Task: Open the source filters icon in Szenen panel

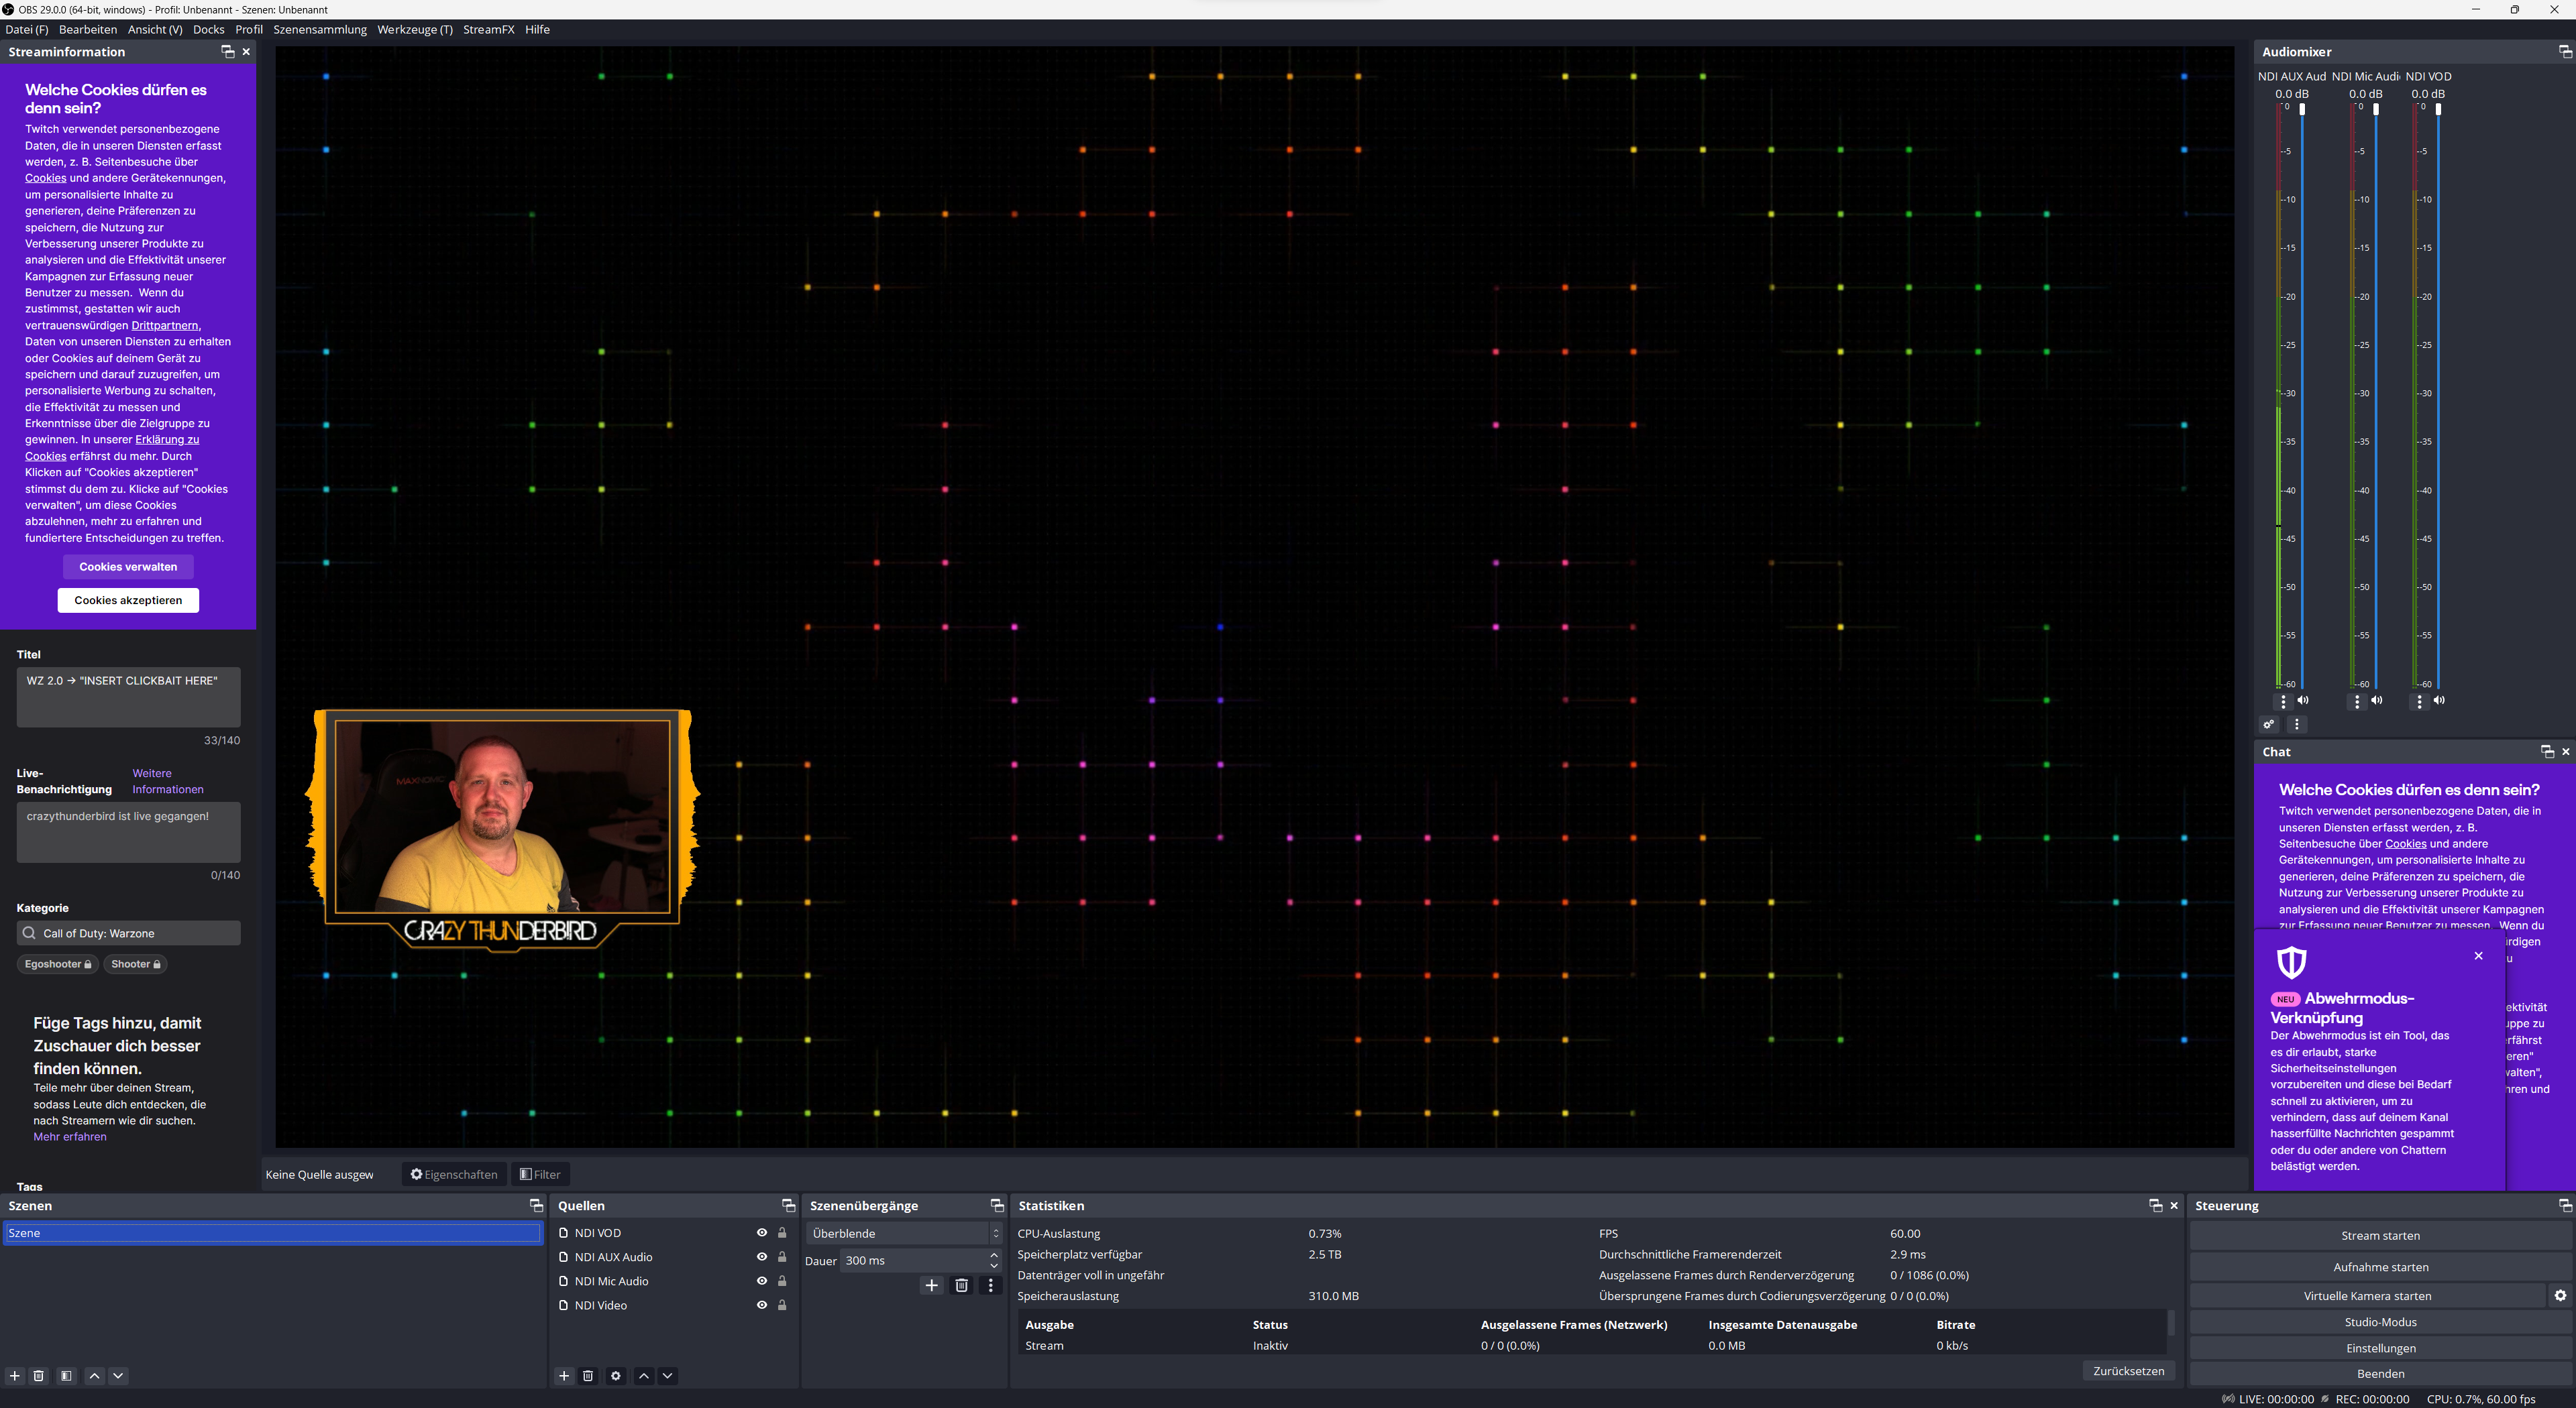Action: (x=65, y=1376)
